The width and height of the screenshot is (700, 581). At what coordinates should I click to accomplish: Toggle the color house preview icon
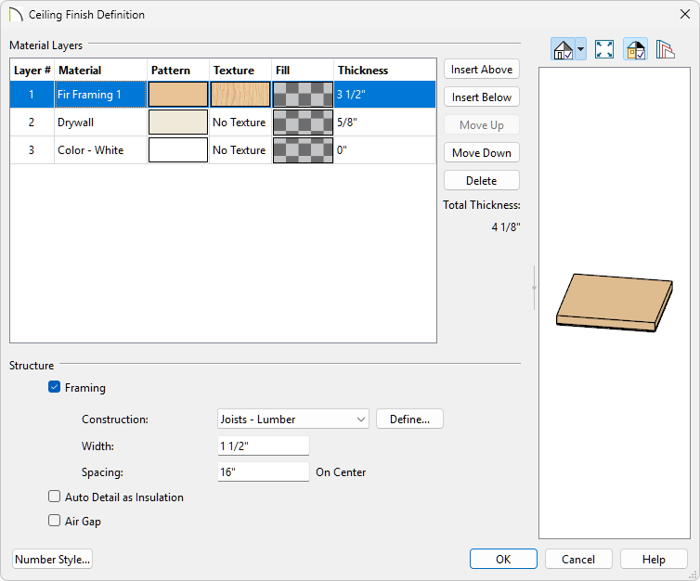coord(636,50)
